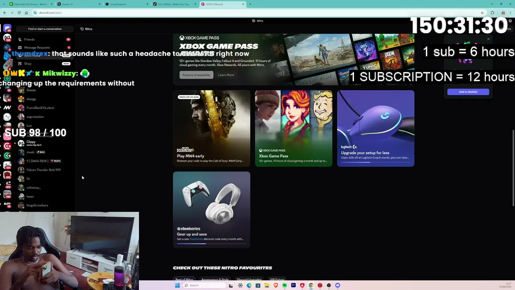Close the wishlist promo popup
Screen dimensions: 515x290
pos(488,39)
